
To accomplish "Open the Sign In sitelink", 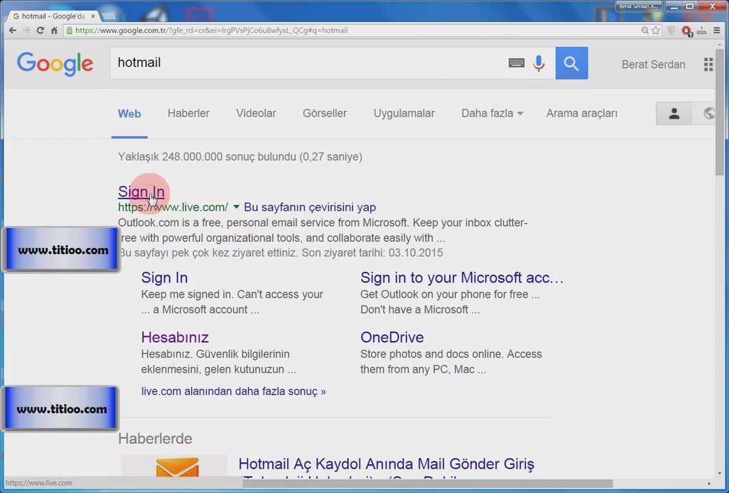I will 164,278.
